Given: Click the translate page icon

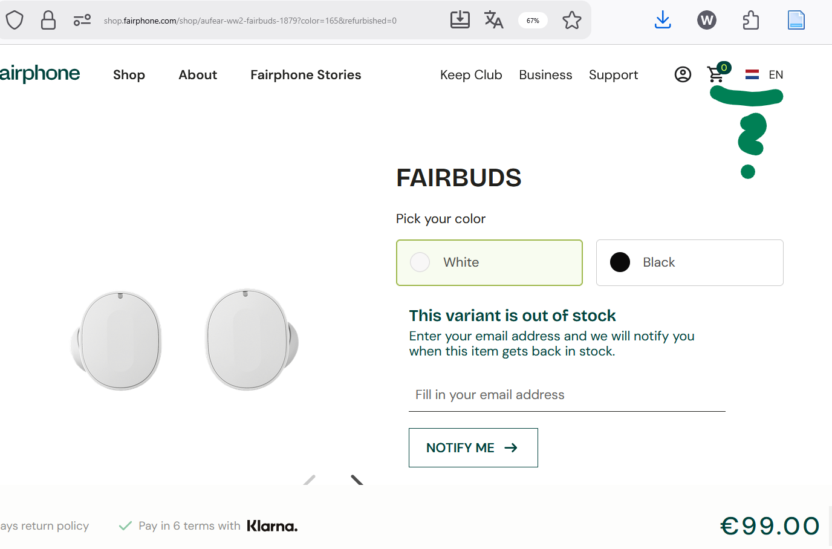Looking at the screenshot, I should (x=493, y=20).
